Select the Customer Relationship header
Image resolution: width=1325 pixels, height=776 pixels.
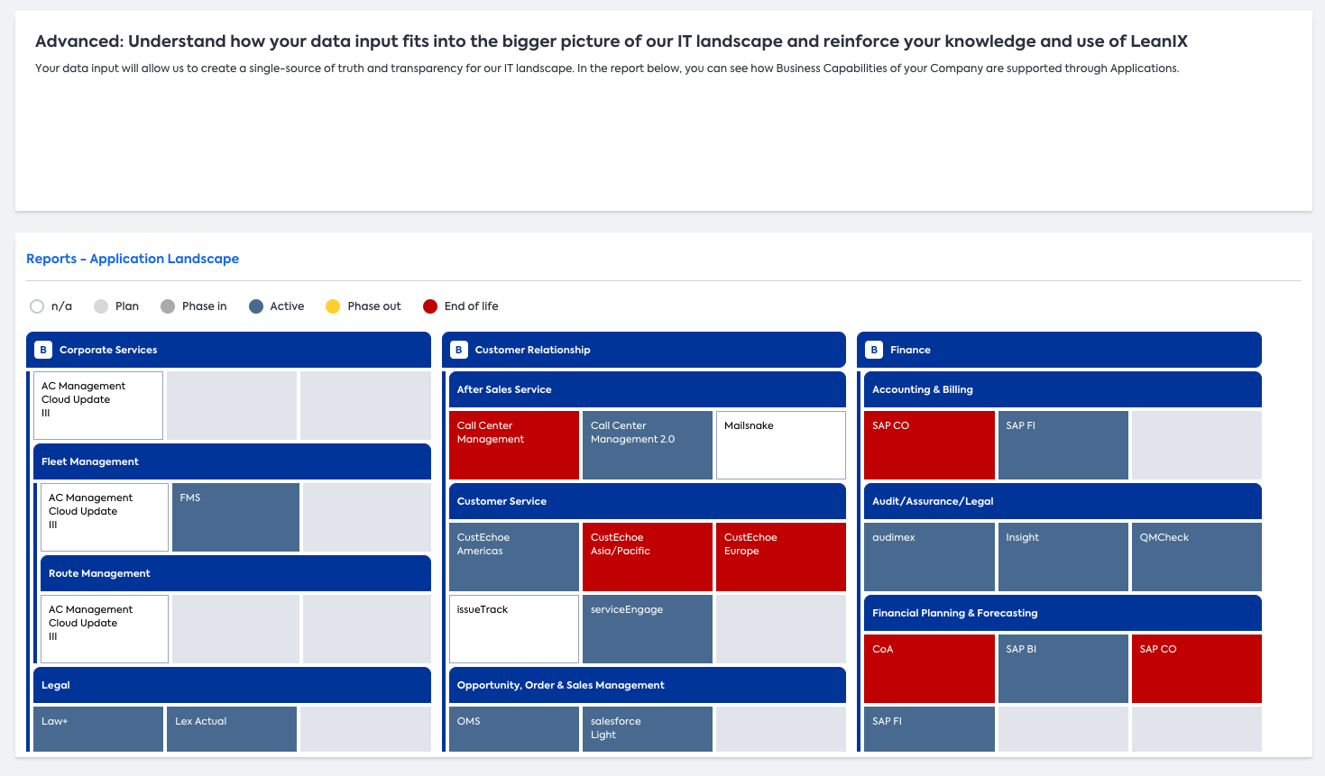point(644,350)
